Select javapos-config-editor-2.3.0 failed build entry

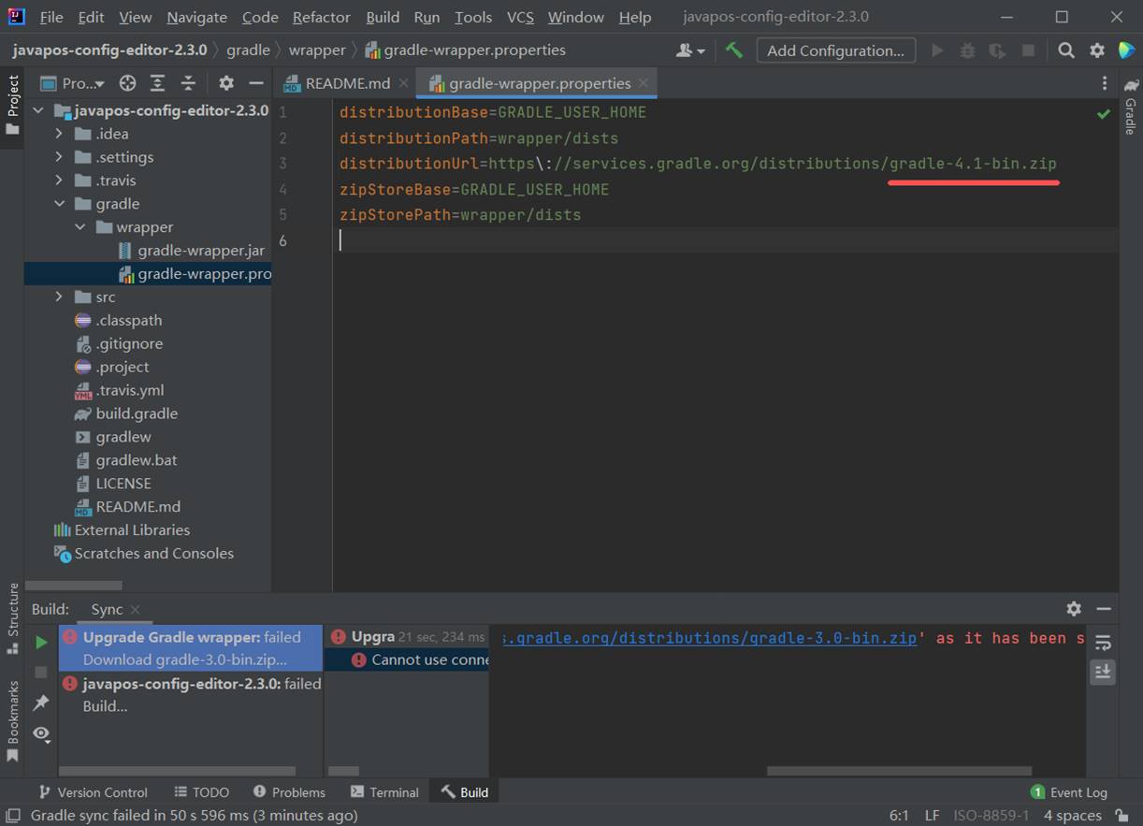point(191,695)
